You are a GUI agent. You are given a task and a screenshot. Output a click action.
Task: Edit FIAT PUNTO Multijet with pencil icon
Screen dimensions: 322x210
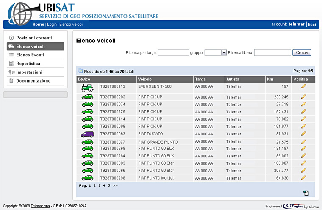pos(303,178)
